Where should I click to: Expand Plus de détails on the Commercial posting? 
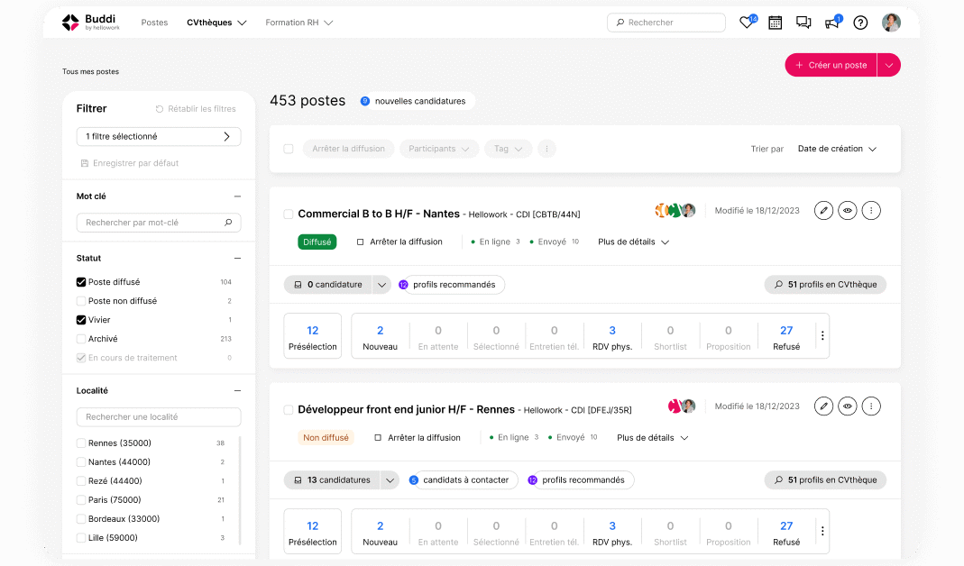coord(633,242)
